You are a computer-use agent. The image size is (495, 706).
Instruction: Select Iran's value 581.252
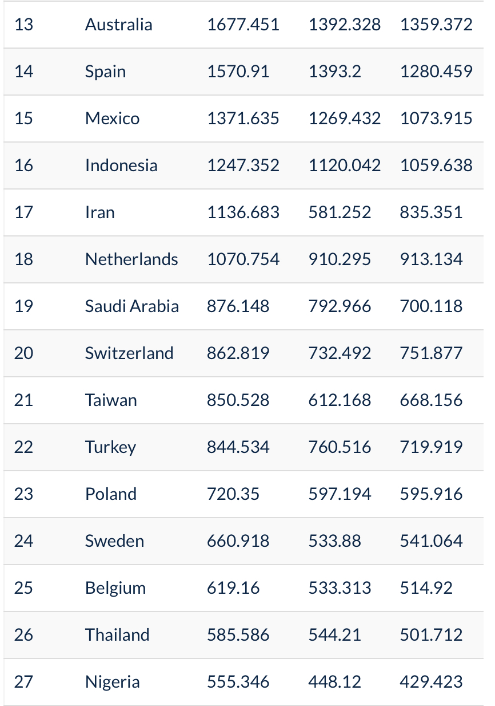click(340, 212)
